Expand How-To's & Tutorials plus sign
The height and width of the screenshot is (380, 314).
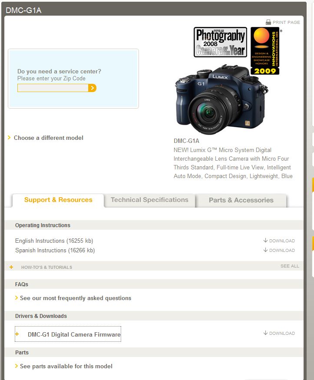coord(11,267)
